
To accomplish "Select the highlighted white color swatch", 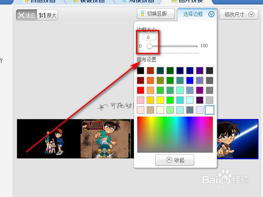I will (x=210, y=110).
